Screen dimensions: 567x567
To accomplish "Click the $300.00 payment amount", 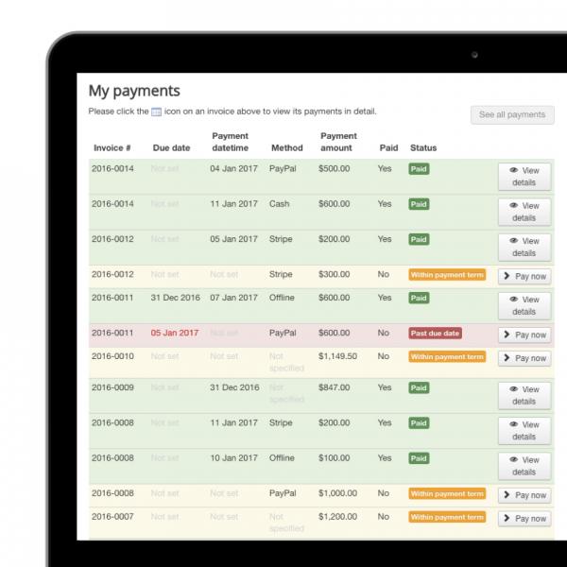I will click(x=335, y=274).
